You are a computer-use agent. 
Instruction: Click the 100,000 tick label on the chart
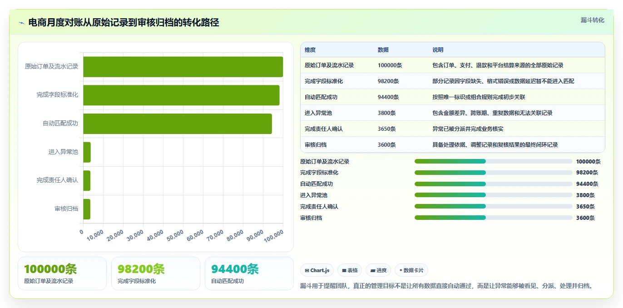(273, 236)
